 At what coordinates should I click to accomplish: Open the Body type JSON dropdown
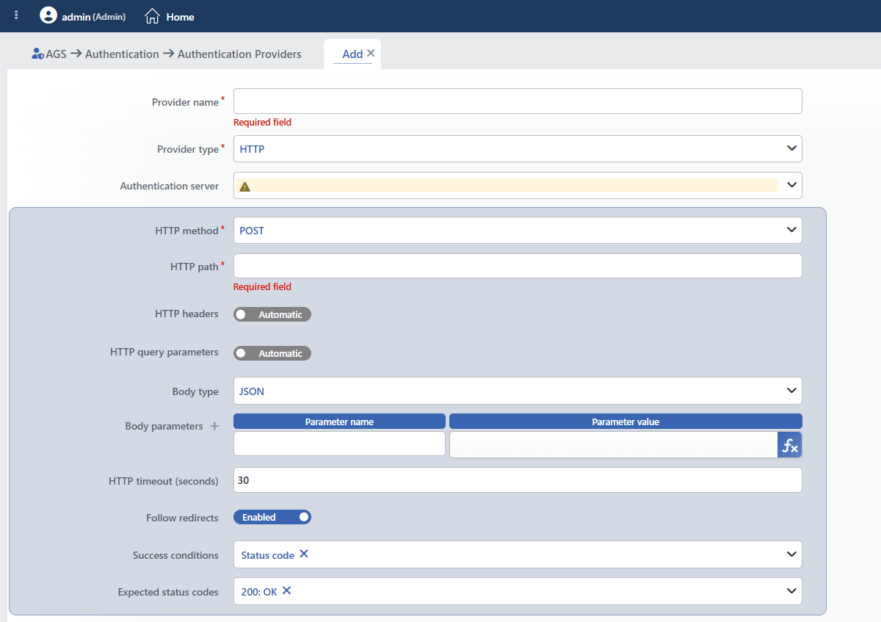[518, 391]
